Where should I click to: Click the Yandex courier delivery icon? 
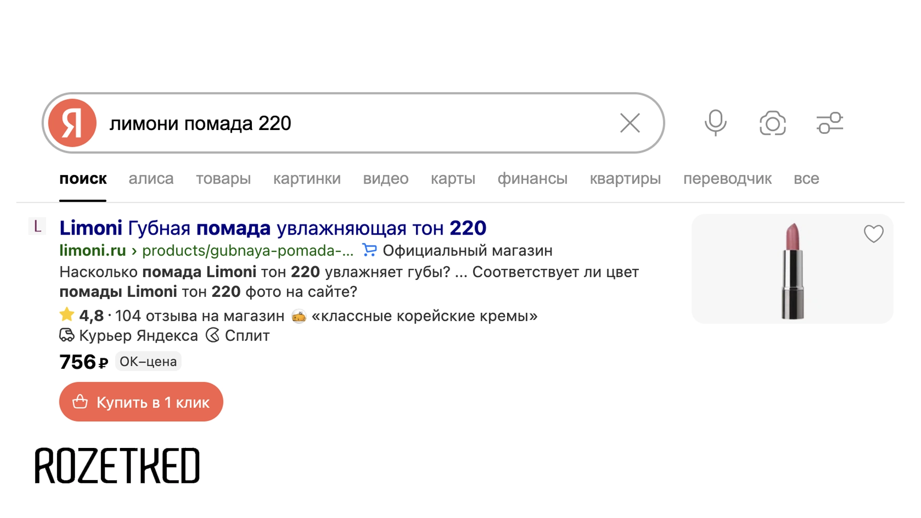click(x=67, y=336)
